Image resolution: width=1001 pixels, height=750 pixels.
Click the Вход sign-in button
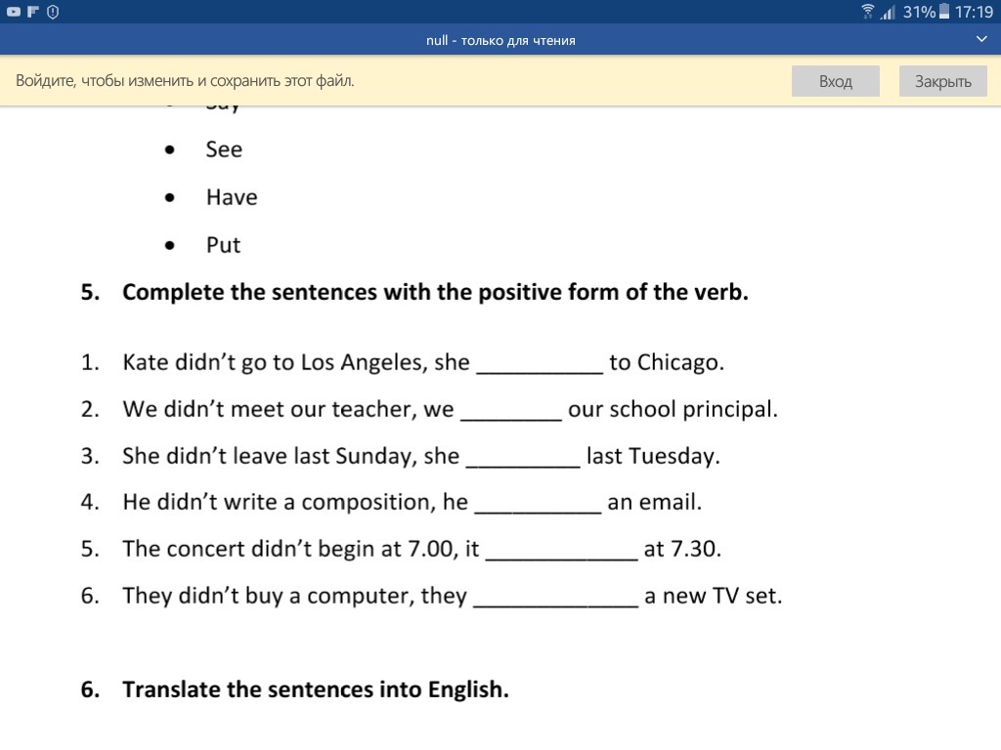pyautogui.click(x=836, y=81)
